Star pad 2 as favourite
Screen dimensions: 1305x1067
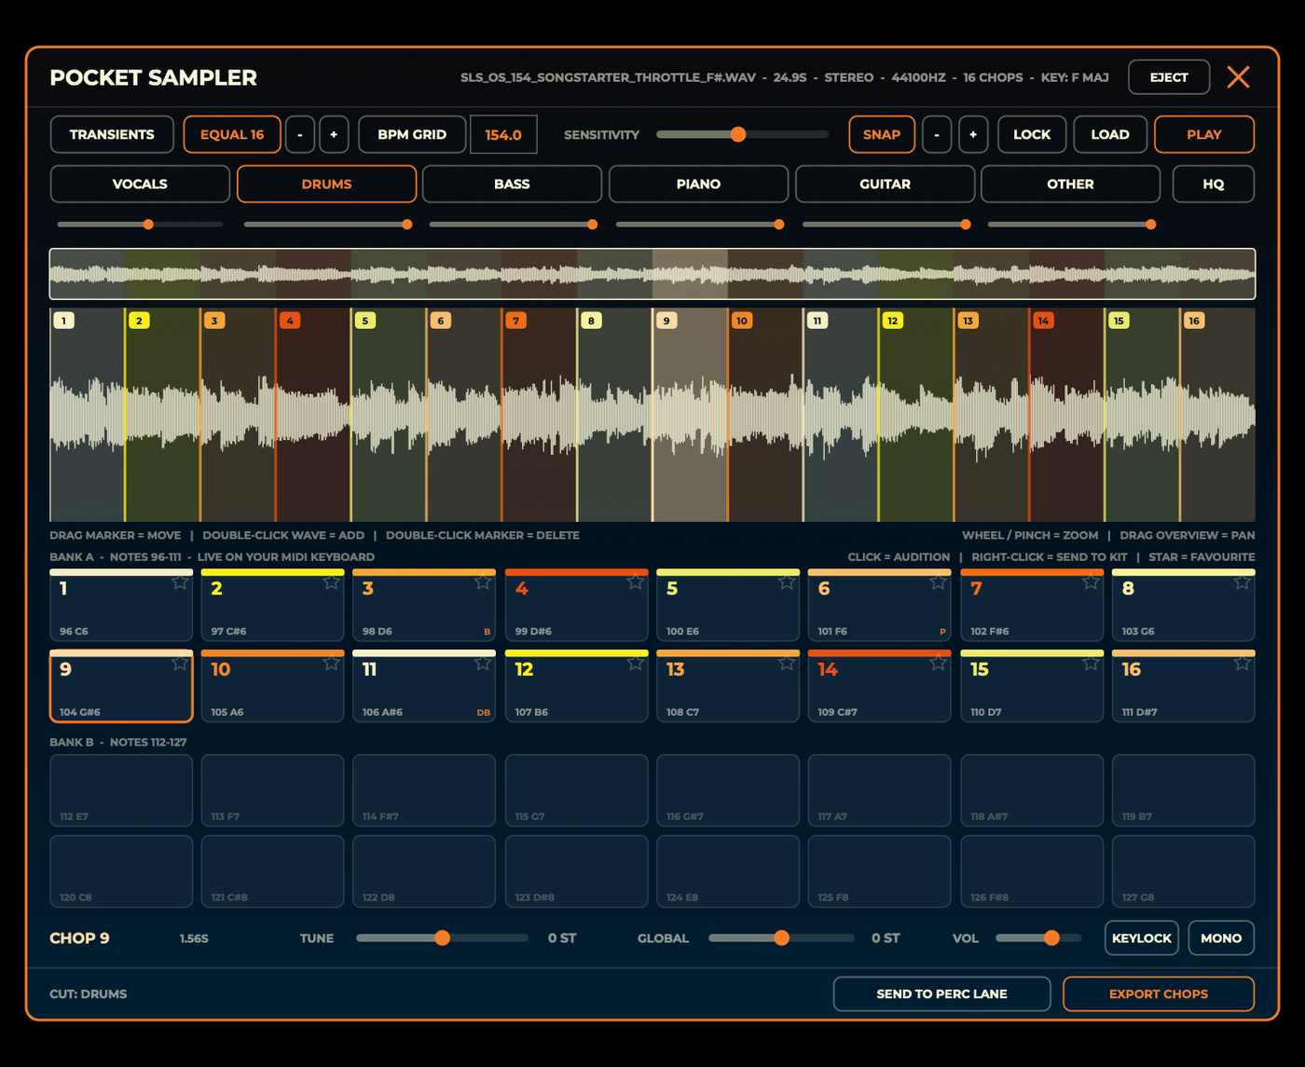click(331, 582)
